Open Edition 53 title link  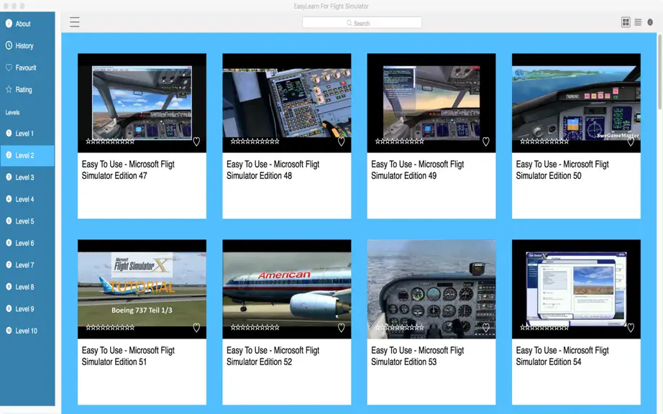pos(417,356)
